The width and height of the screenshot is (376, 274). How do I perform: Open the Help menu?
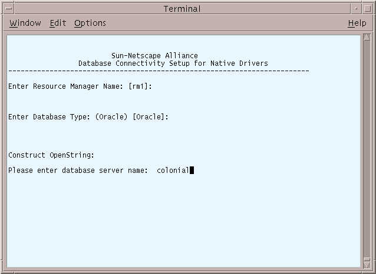[x=357, y=23]
